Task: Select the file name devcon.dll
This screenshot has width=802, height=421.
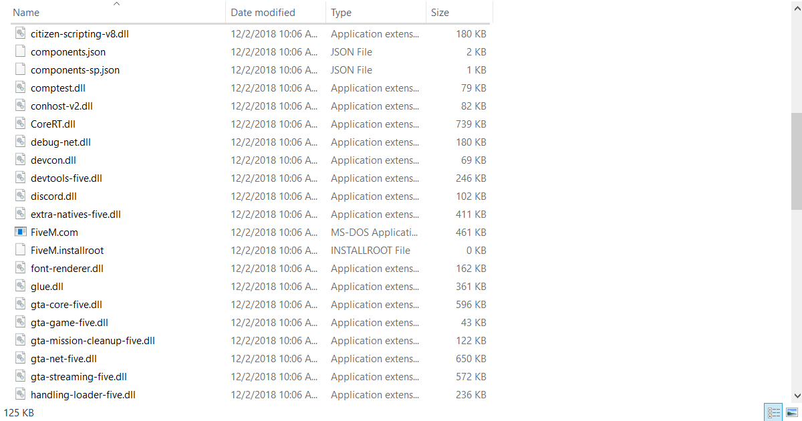Action: coord(53,160)
